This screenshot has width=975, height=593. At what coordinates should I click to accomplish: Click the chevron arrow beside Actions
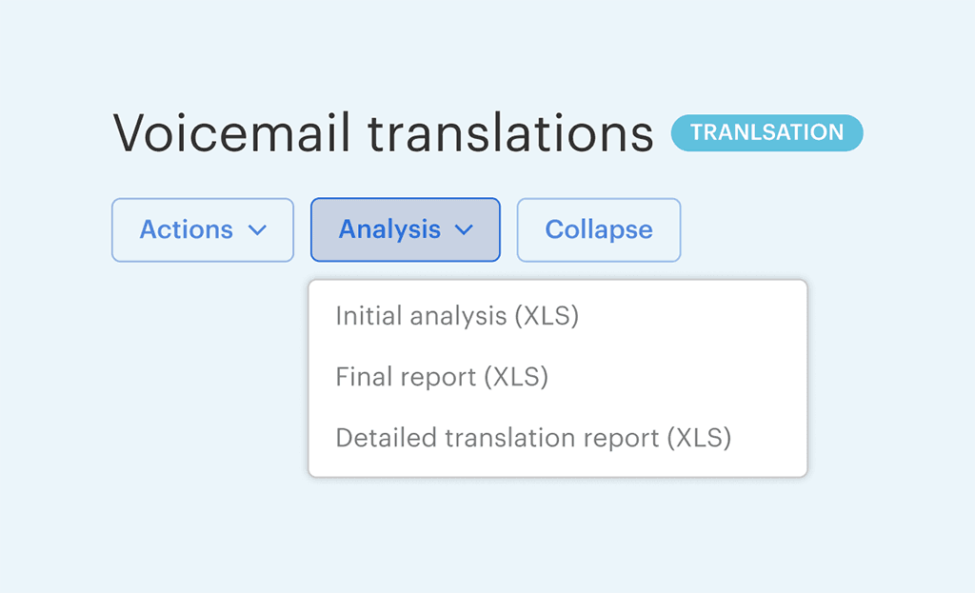coord(256,230)
